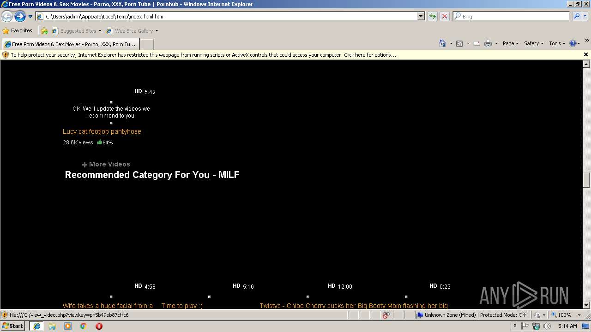591x332 pixels.
Task: Click the Help question mark icon
Action: [573, 43]
